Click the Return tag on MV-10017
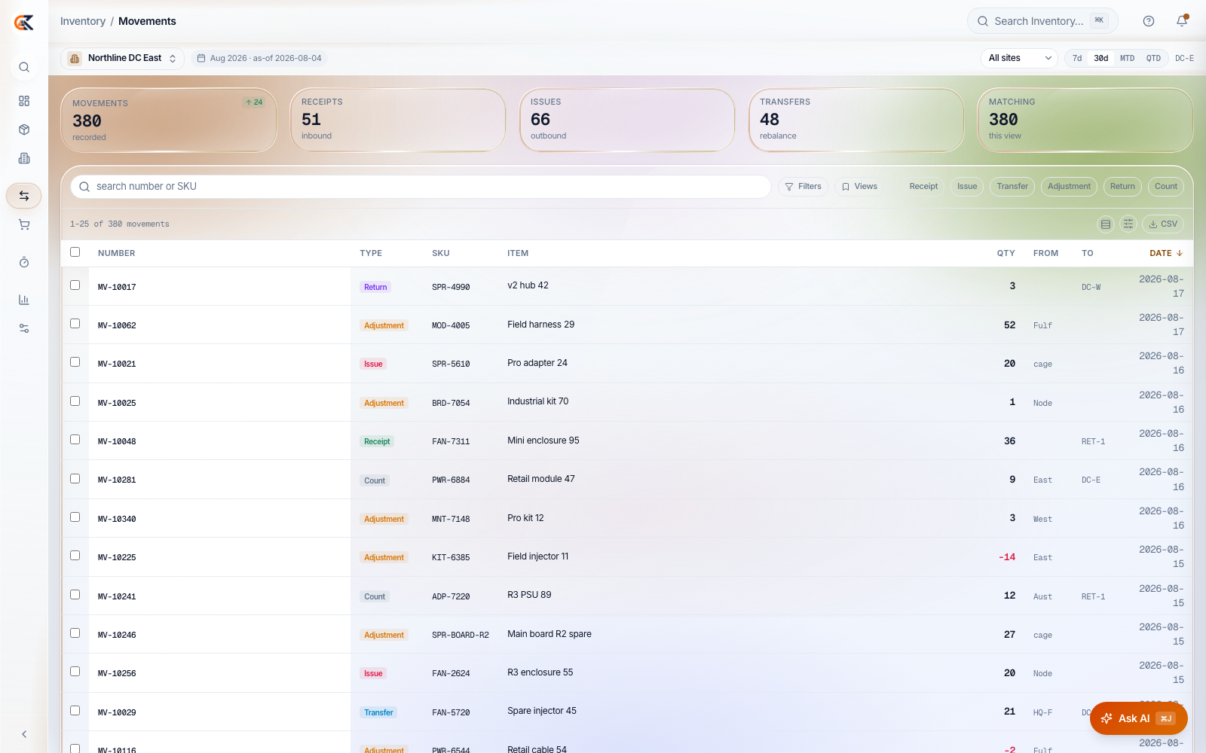Screen dimensions: 1206x753 (x=375, y=287)
